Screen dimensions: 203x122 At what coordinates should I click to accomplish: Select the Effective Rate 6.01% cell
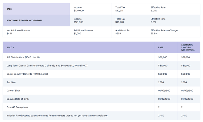158,9
